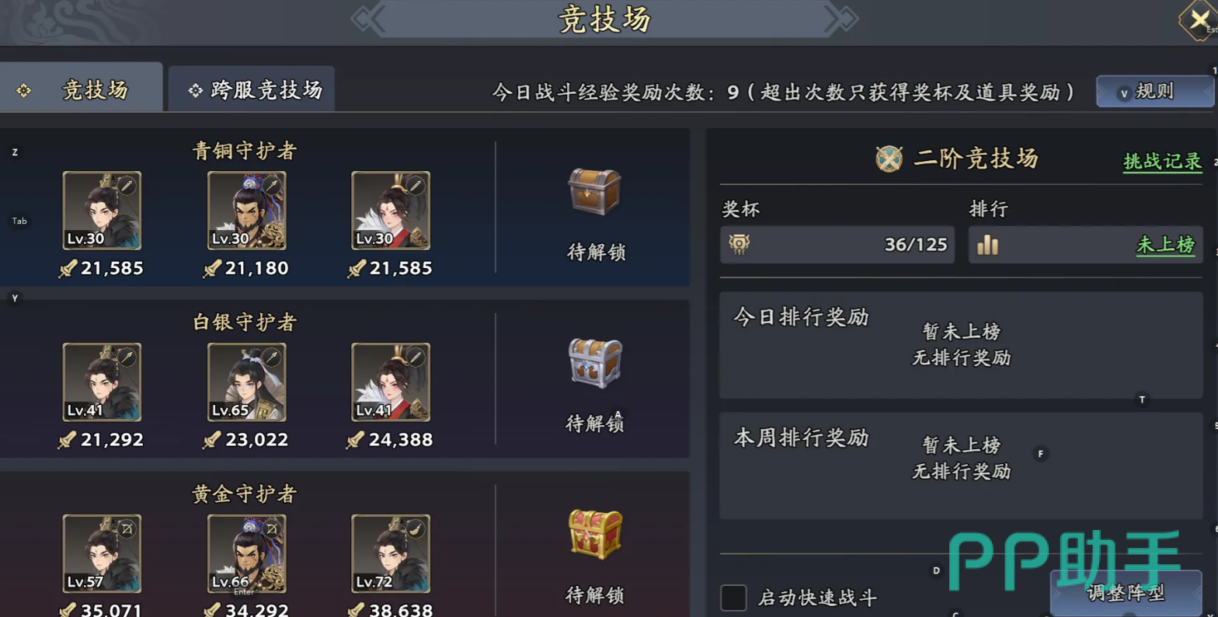Image resolution: width=1218 pixels, height=617 pixels.
Task: Select the Lv.72 hero in 黄金守护者
Action: tap(391, 554)
